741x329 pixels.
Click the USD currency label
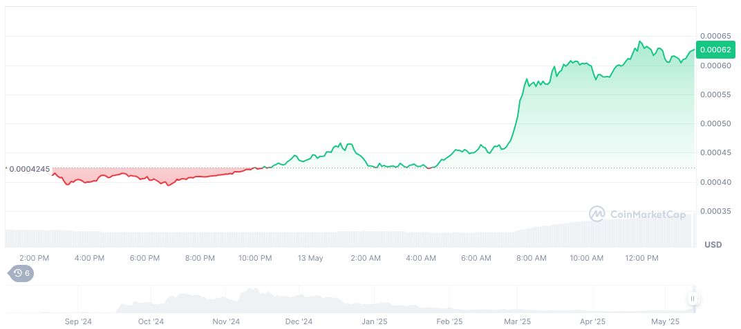(713, 245)
